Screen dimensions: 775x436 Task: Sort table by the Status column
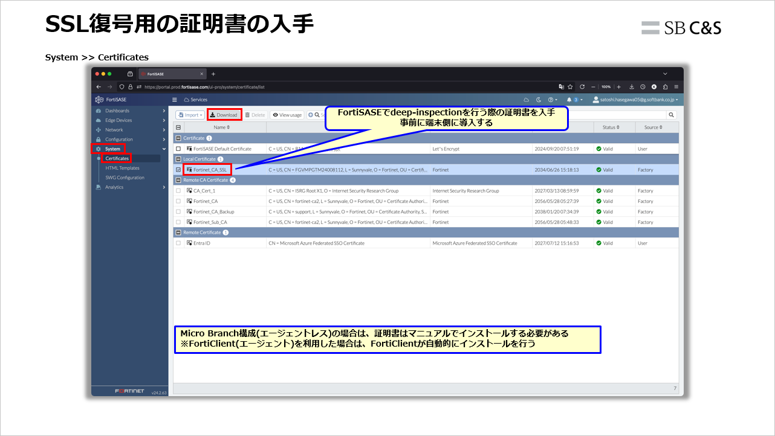611,127
